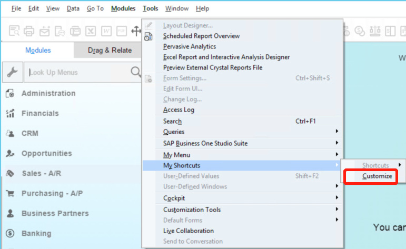Click the Print icon in the toolbar
Screen dimensions: 406x249
pos(29,31)
